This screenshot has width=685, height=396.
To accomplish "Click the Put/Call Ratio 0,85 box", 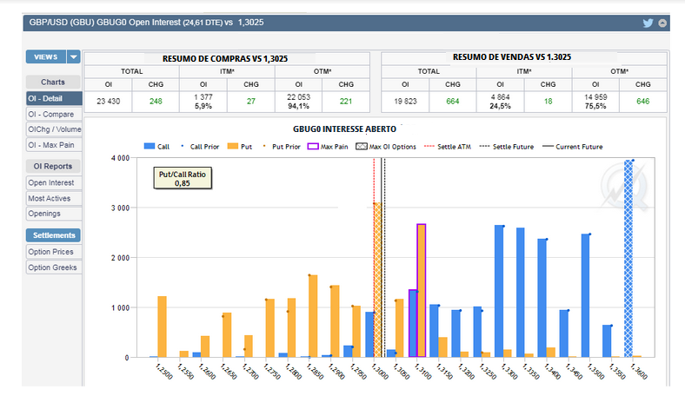I will pyautogui.click(x=183, y=178).
